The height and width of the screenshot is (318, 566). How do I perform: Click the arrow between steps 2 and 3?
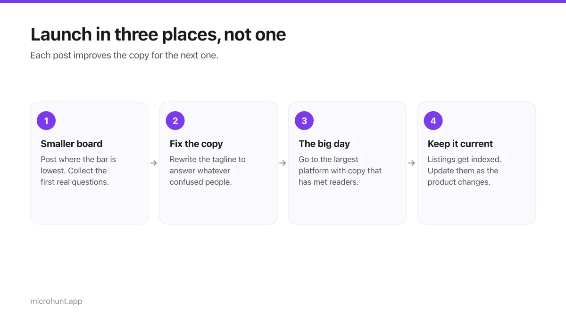pos(283,163)
